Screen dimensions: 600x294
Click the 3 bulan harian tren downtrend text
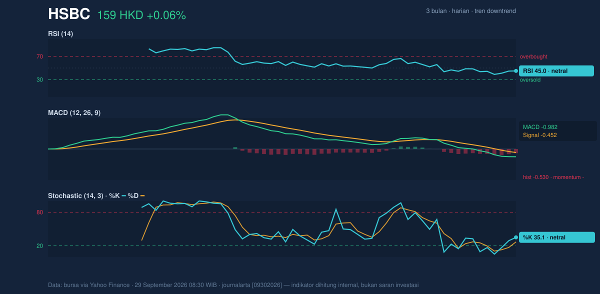[x=471, y=11]
